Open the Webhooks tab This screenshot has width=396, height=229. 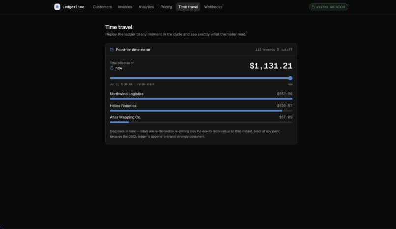pos(213,7)
